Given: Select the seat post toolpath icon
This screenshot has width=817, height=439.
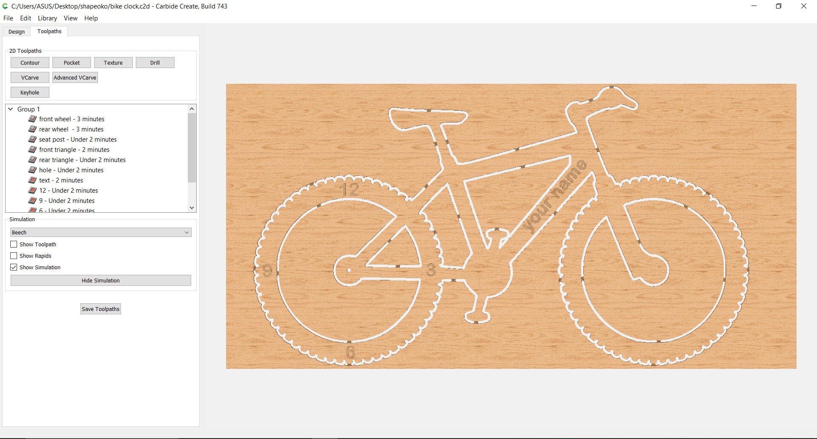Looking at the screenshot, I should click(x=33, y=140).
